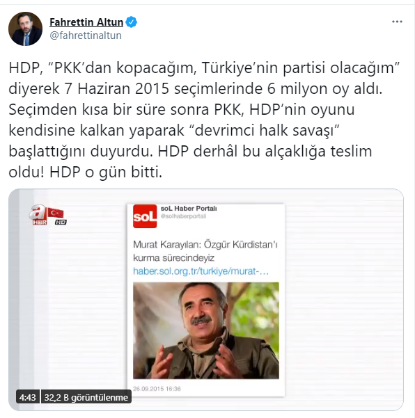This screenshot has height=418, width=415.
Task: Click the HD badge on the video
Action: click(61, 222)
